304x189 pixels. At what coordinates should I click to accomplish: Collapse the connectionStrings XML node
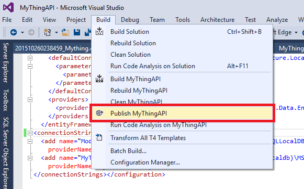click(x=30, y=133)
